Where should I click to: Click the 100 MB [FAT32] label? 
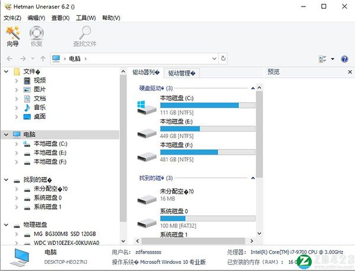178,226
